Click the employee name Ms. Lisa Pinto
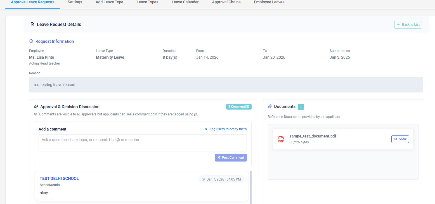This screenshot has height=204, width=435. 42,57
